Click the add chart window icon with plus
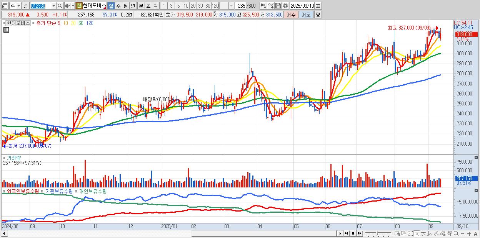The height and width of the screenshot is (238, 480). coord(397,233)
